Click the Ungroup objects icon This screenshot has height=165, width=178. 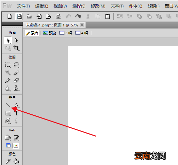click(130, 16)
